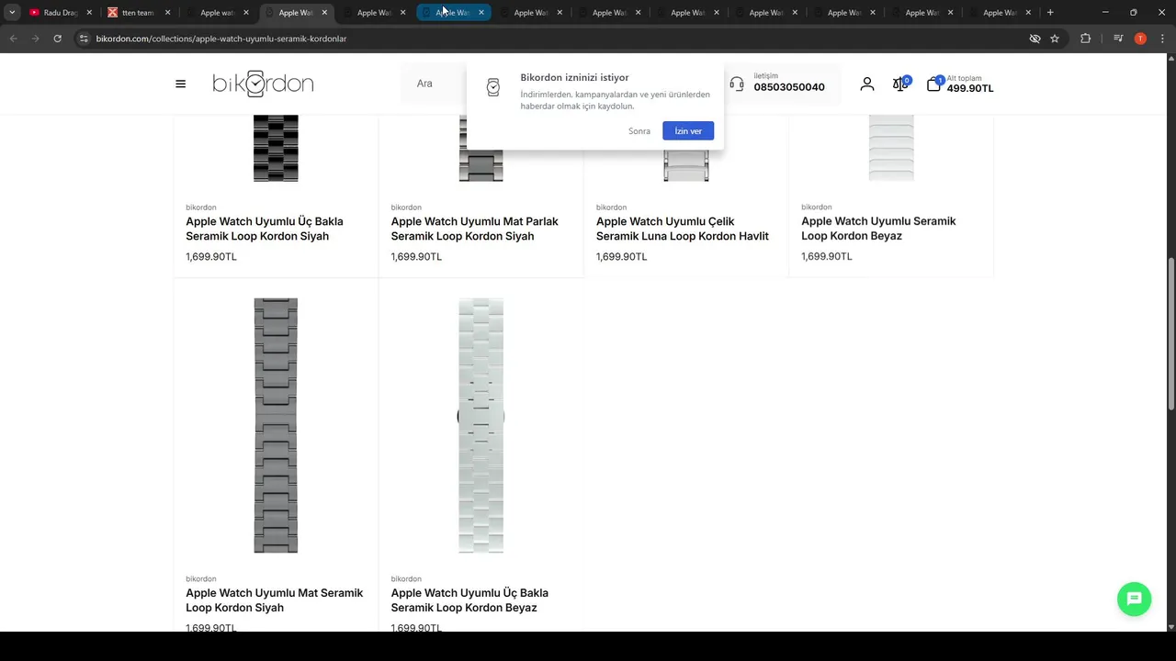The height and width of the screenshot is (661, 1176).
Task: Click the browser reload button
Action: click(57, 39)
